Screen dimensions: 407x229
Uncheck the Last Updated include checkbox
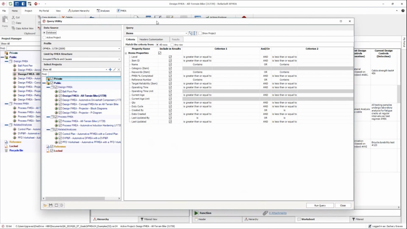170,122
